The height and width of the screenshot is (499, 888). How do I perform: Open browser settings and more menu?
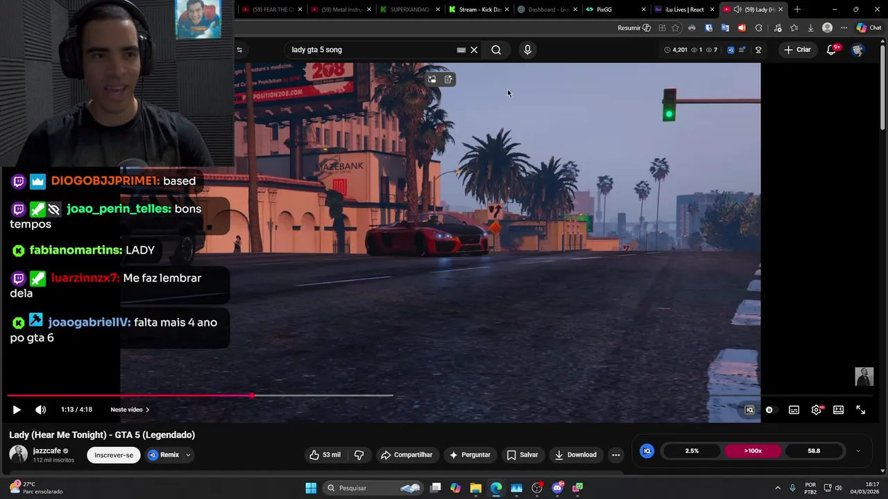coord(844,28)
